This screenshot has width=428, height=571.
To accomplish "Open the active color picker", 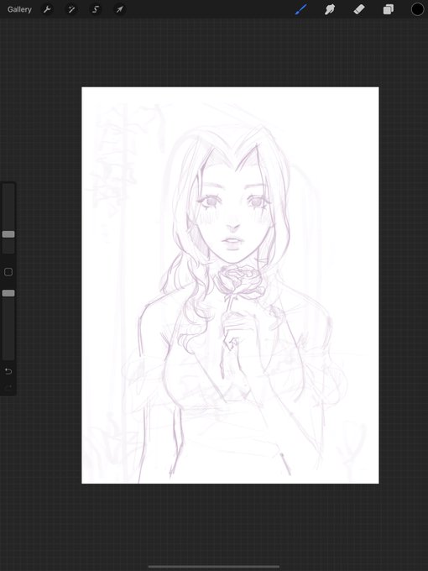I will tap(417, 9).
